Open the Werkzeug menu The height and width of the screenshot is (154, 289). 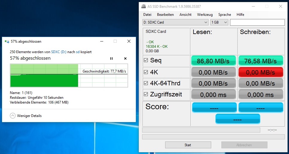205,15
